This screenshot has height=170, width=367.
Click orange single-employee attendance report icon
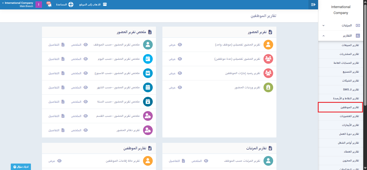268,45
